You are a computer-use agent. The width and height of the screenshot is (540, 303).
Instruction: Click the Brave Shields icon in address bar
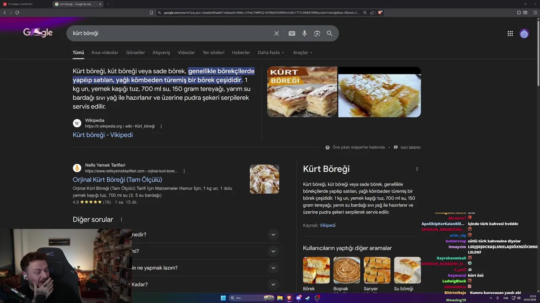click(x=380, y=13)
